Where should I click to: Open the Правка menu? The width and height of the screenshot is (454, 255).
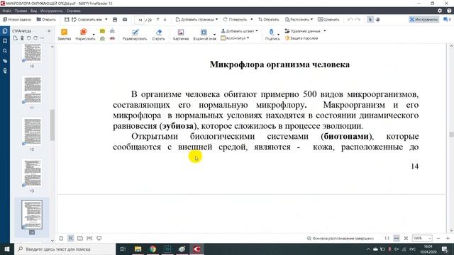click(21, 11)
